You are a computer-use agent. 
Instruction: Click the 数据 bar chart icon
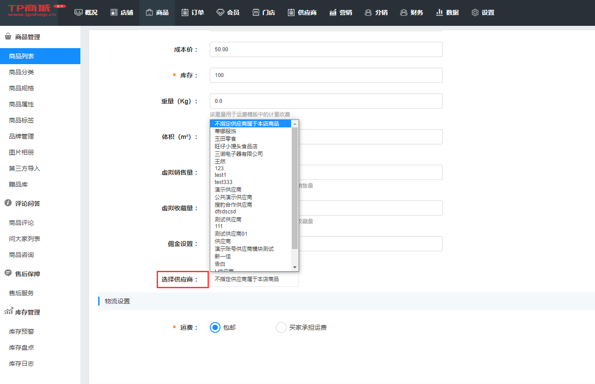pyautogui.click(x=439, y=12)
